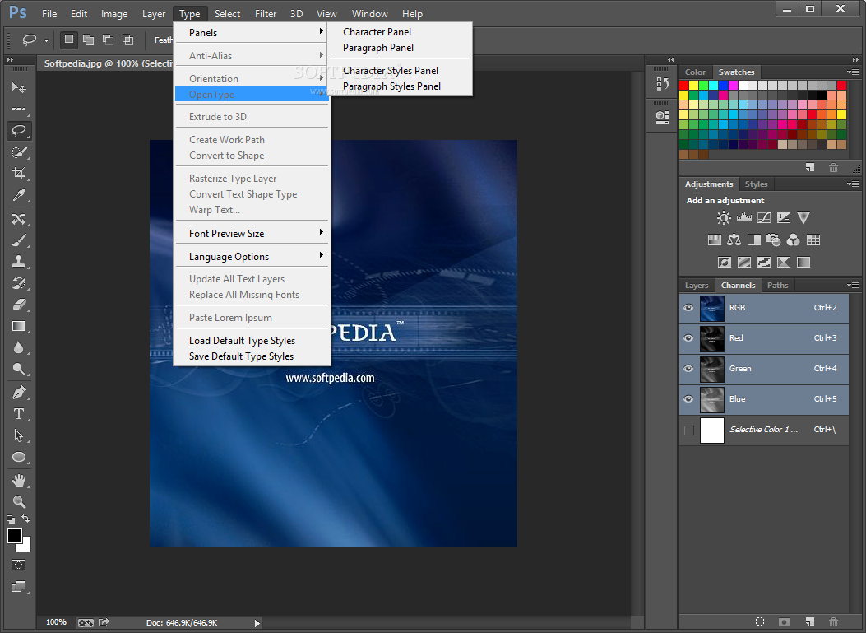Select the Move tool
The image size is (866, 633).
pyautogui.click(x=19, y=87)
